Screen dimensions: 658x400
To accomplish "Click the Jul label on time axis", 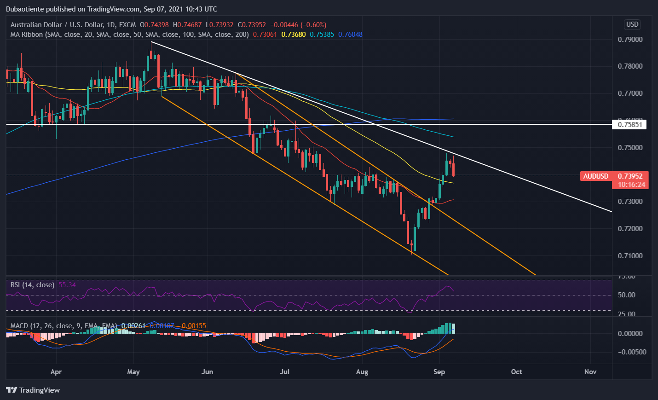I will point(284,372).
